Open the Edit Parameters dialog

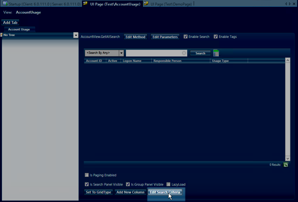[x=165, y=37]
